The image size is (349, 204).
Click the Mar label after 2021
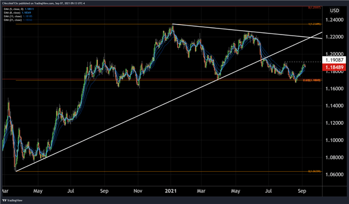201,191
